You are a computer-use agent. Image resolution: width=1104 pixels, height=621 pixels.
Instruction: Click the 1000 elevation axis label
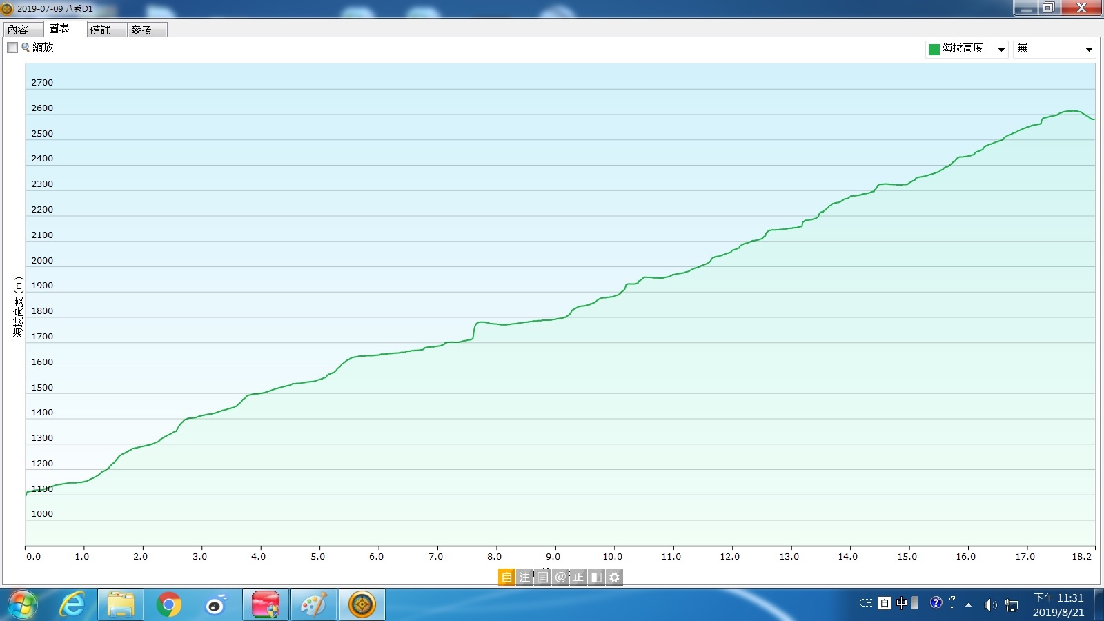[42, 514]
